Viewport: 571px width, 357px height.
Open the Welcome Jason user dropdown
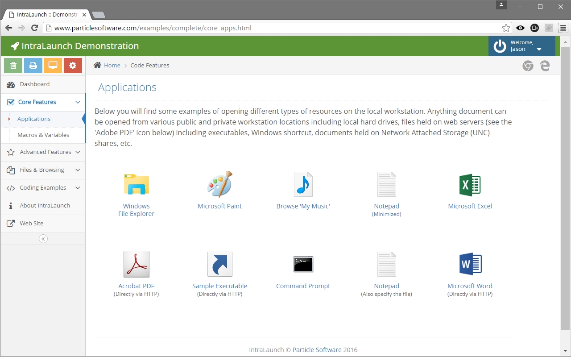tap(521, 46)
